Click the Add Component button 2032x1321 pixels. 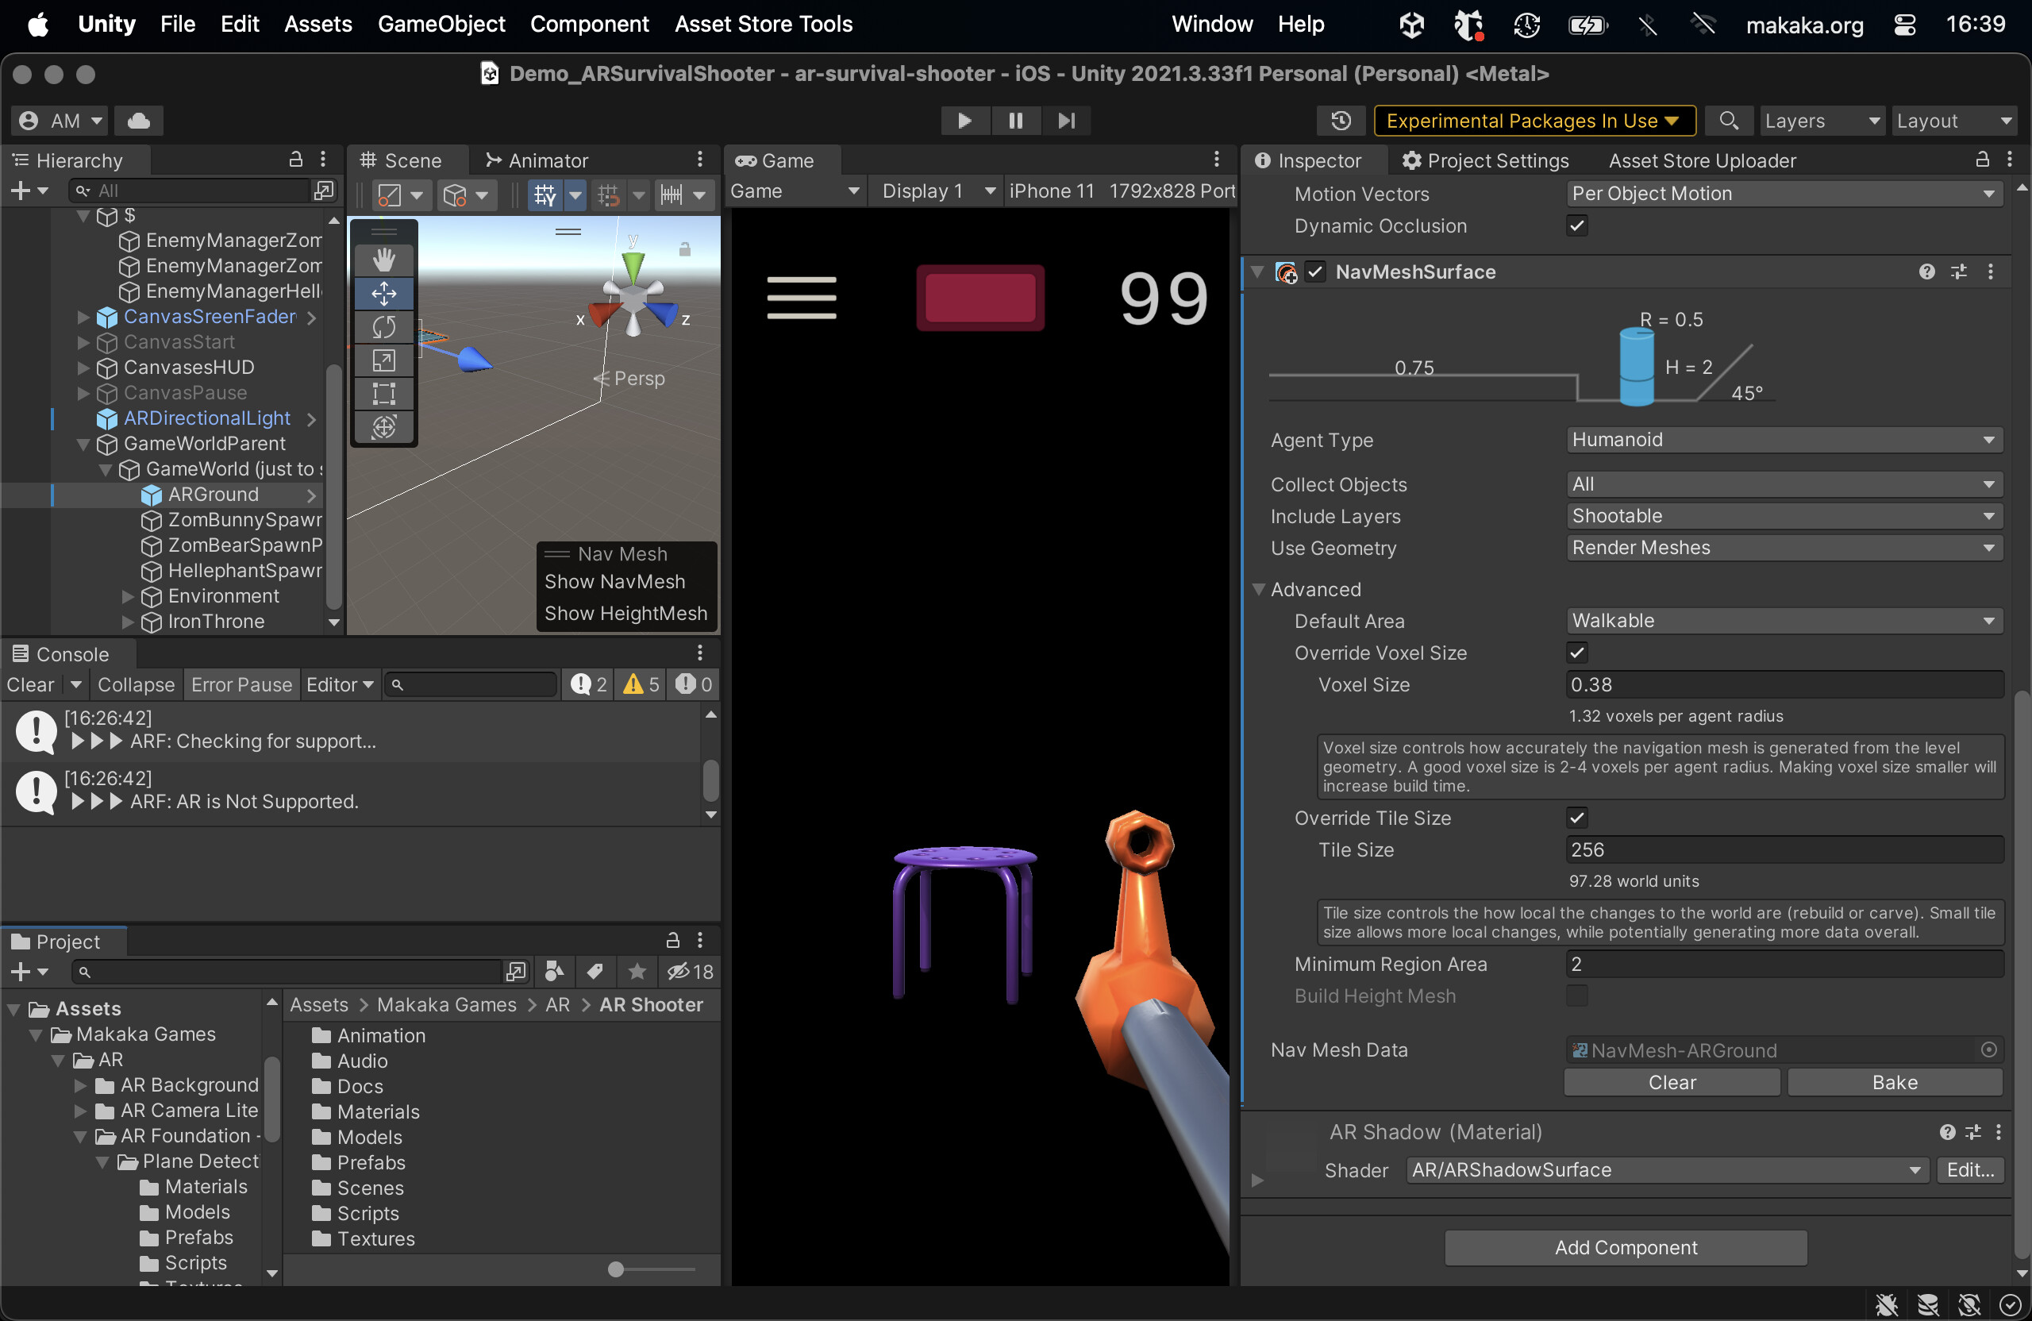click(x=1625, y=1247)
